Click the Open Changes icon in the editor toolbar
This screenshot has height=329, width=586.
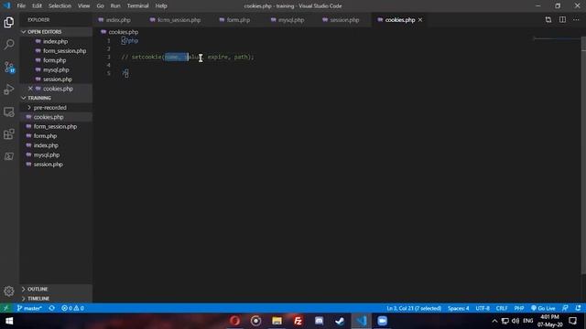coord(548,20)
